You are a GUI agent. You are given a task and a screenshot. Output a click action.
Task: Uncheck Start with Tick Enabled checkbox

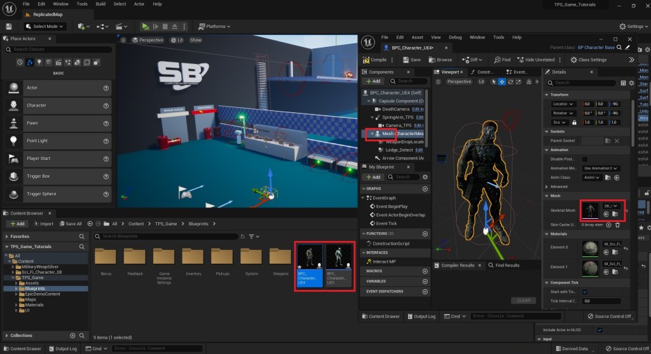pyautogui.click(x=585, y=292)
